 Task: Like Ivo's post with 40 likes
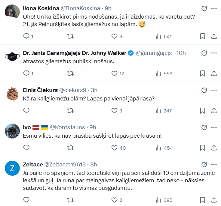114,148
